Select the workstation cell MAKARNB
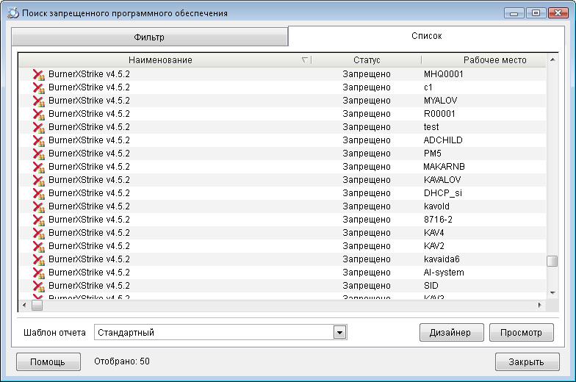 click(444, 167)
